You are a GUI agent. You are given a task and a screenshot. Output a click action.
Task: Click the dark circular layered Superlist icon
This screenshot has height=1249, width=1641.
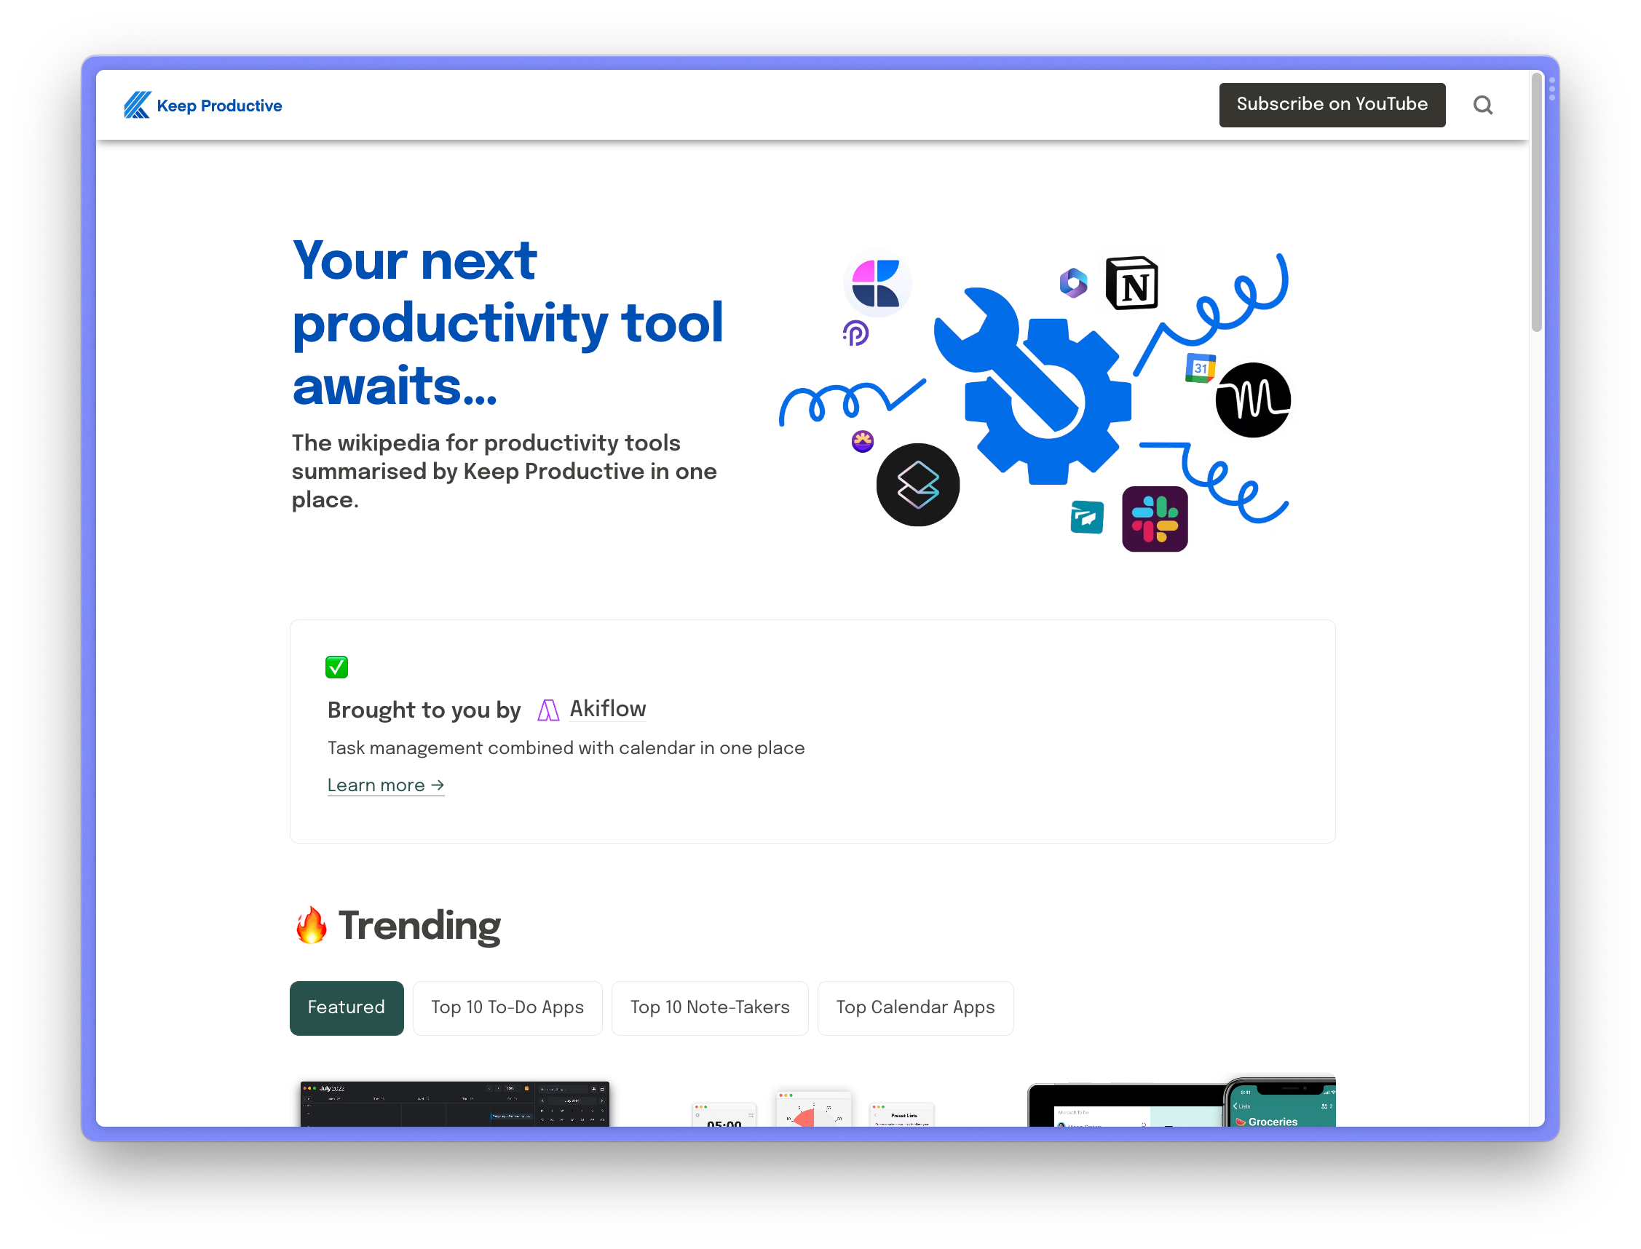917,485
